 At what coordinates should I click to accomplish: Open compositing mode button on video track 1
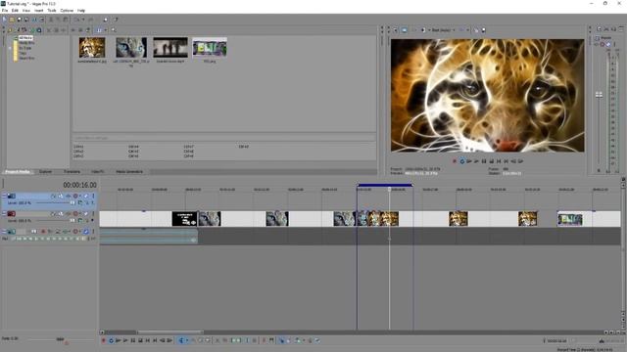coord(80,202)
